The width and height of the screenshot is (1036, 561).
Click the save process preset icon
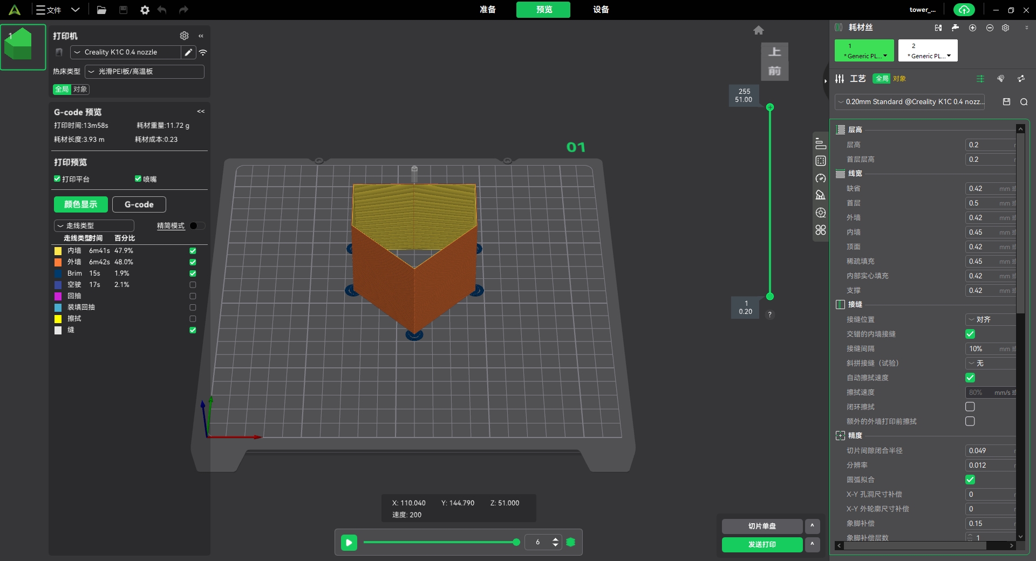point(1006,101)
